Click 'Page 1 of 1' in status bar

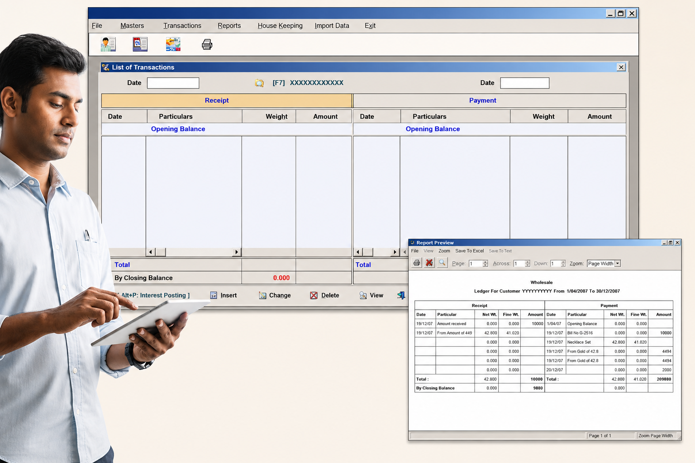point(600,436)
